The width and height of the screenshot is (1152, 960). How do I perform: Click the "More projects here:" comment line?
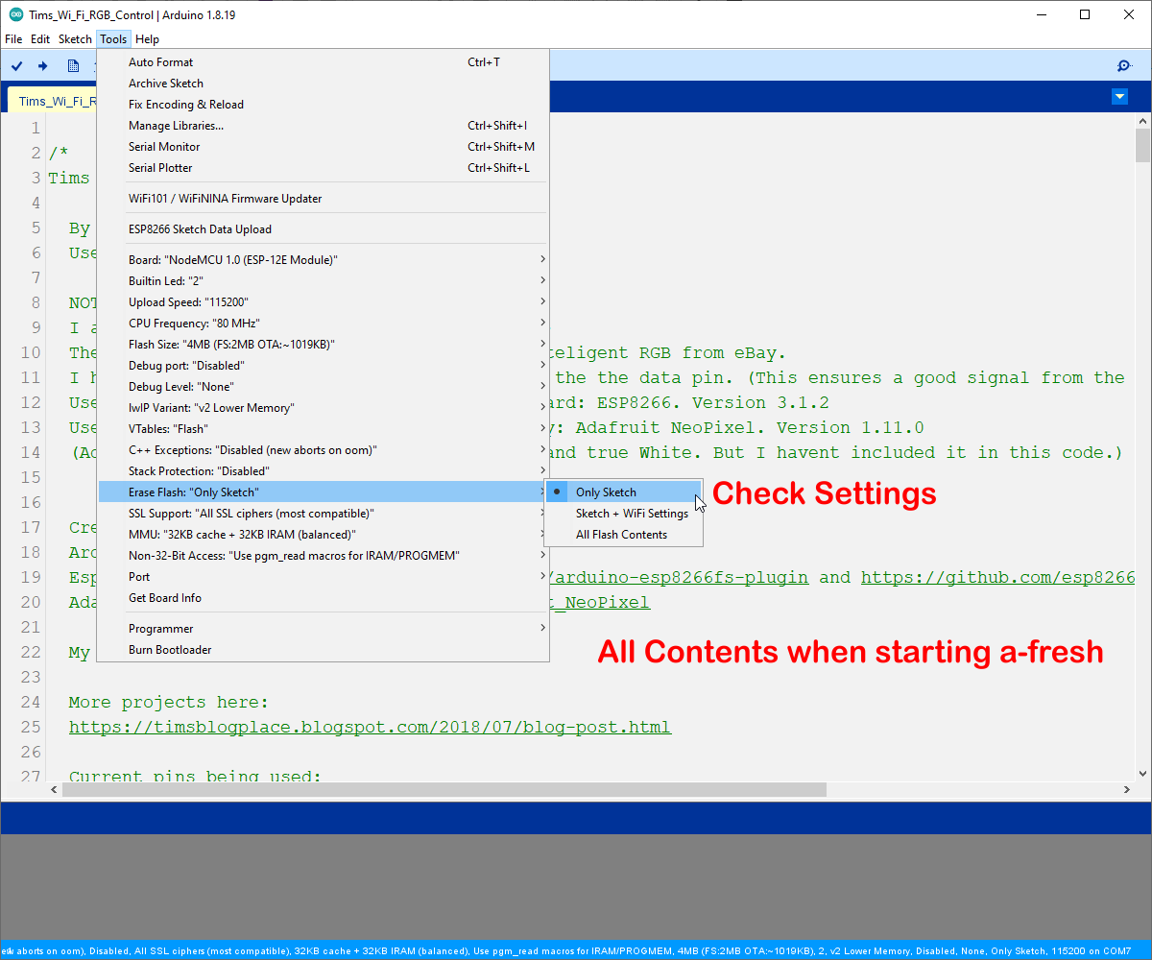169,702
